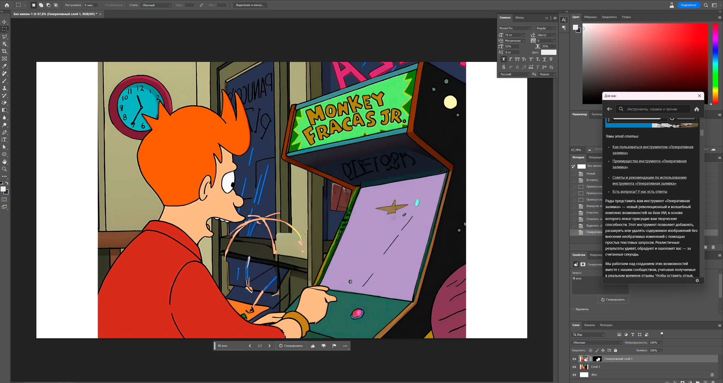Toggle lock all in Layers panel
Screen dimensions: 723x383
[x=616, y=350]
